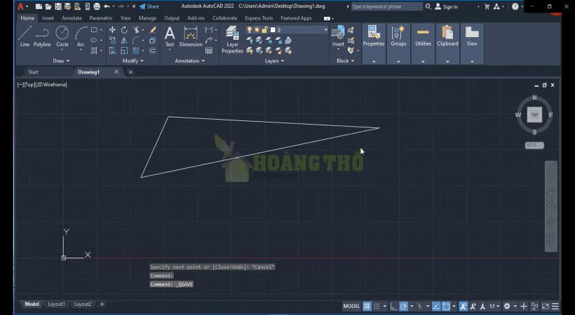Click the Open file icon

click(x=48, y=6)
